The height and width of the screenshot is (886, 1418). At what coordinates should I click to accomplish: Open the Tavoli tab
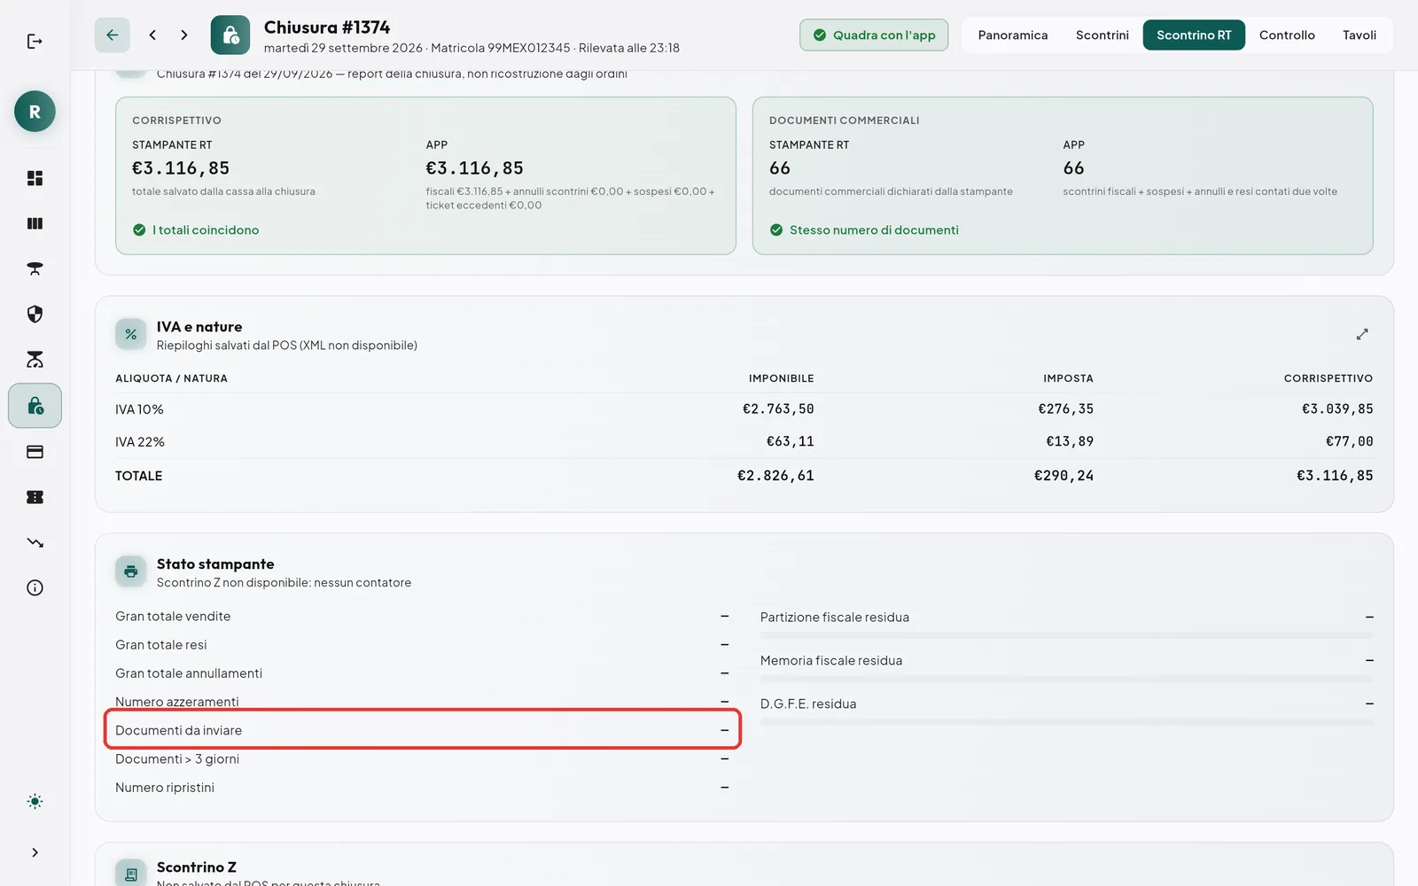point(1360,35)
